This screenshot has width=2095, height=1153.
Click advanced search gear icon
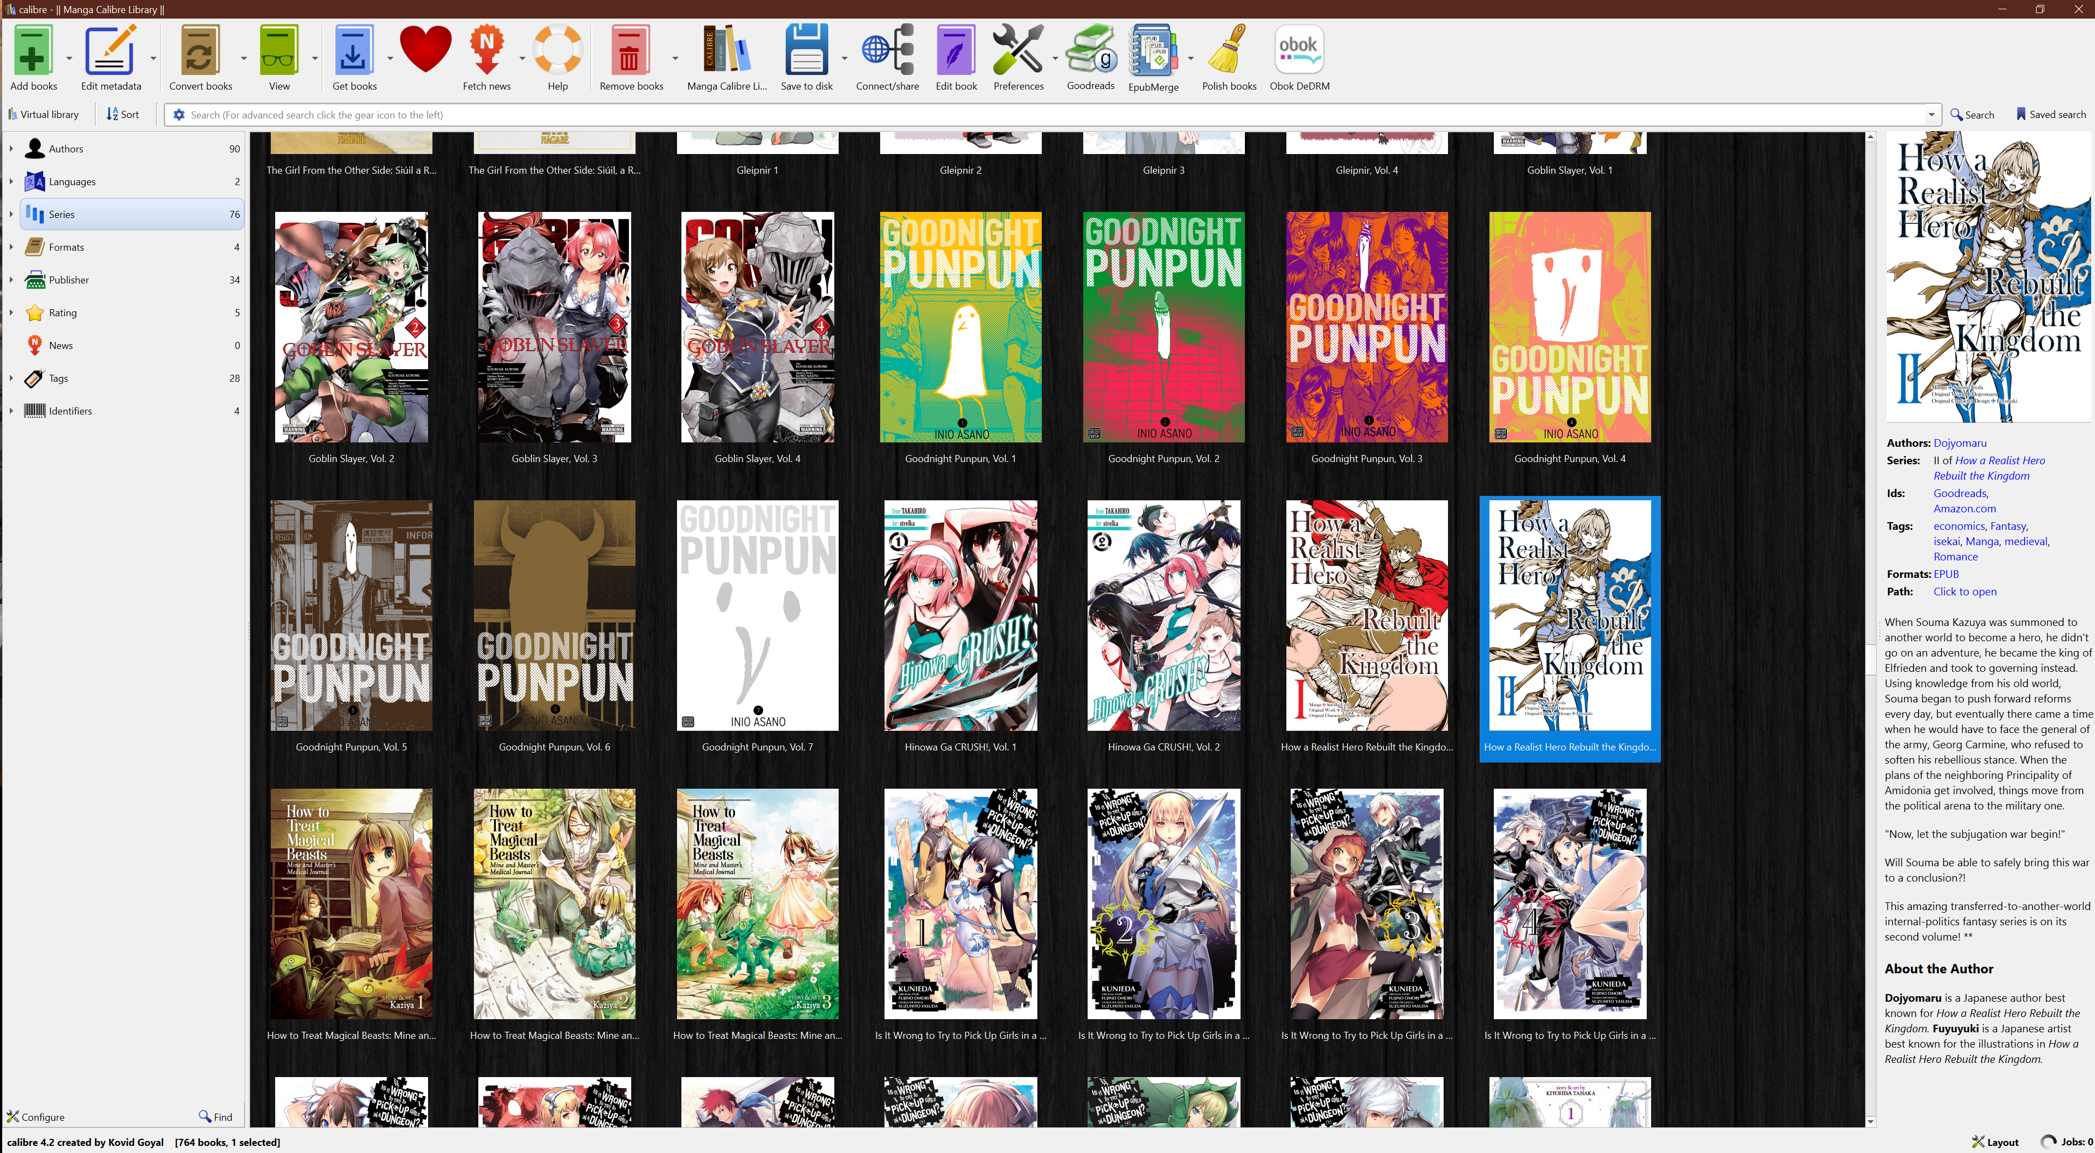[x=179, y=115]
